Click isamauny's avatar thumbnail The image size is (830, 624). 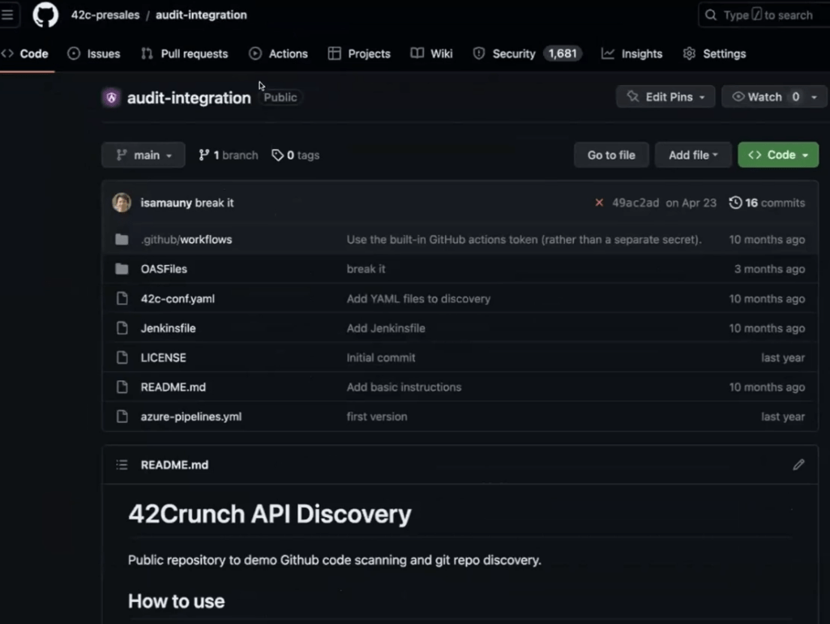pos(121,203)
